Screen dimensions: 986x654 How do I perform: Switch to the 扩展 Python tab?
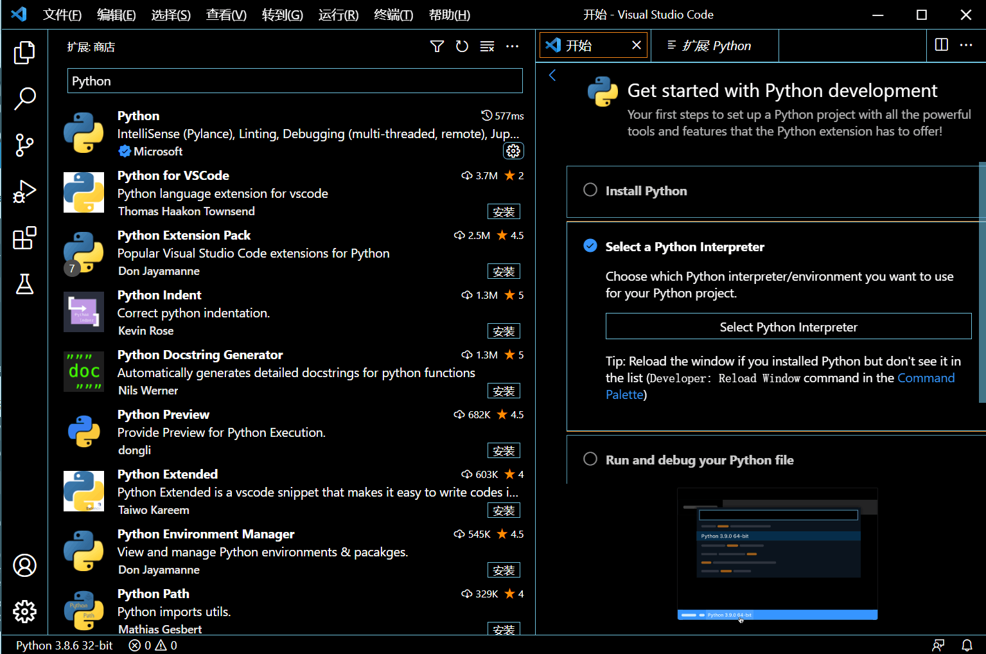click(x=715, y=46)
